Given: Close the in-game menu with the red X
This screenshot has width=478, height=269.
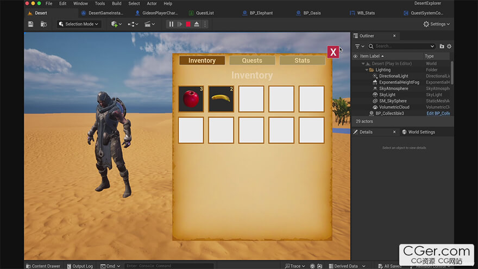Looking at the screenshot, I should click(x=333, y=52).
